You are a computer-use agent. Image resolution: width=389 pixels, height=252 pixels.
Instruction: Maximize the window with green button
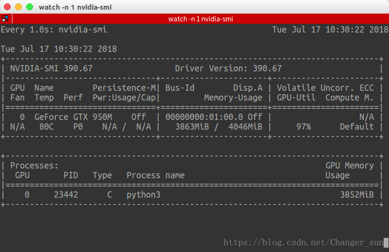point(30,7)
